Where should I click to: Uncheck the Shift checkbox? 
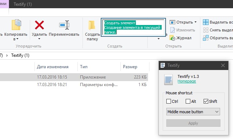point(206,101)
